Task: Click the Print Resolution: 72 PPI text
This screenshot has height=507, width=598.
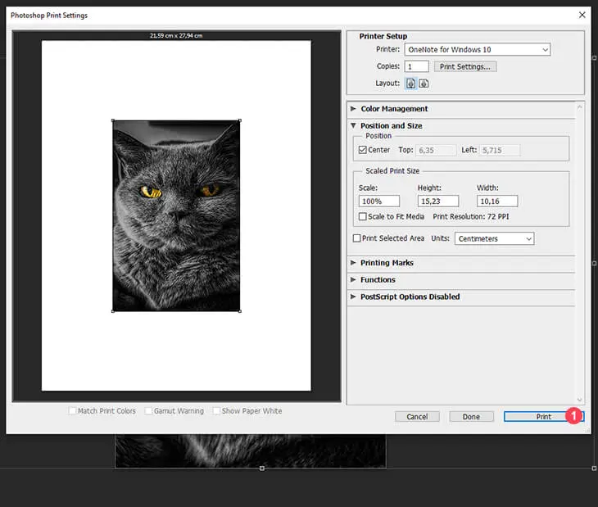Action: [471, 216]
